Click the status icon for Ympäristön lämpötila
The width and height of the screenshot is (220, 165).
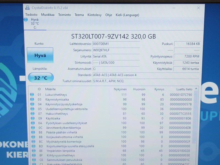click(34, 151)
